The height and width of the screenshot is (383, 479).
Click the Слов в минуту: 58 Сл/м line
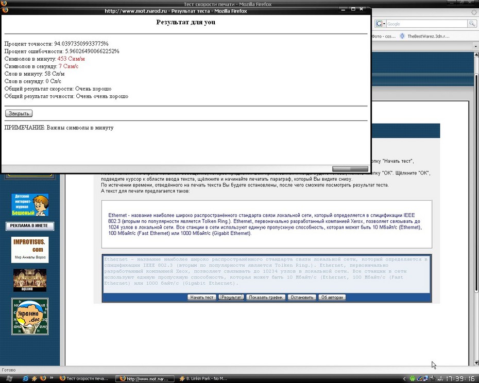click(x=35, y=74)
